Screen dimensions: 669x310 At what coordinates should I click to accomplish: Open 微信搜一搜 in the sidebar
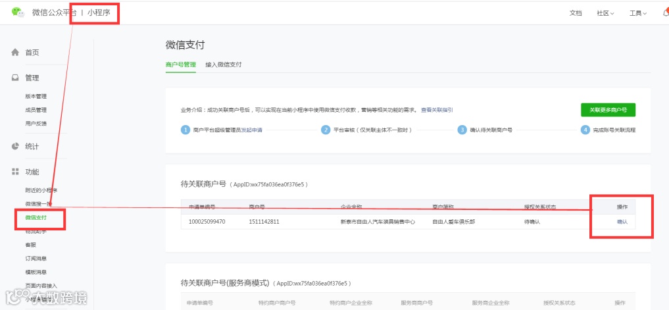coord(38,204)
